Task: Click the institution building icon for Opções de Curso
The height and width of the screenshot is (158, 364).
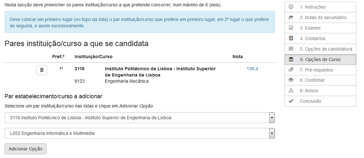Action: [x=291, y=60]
